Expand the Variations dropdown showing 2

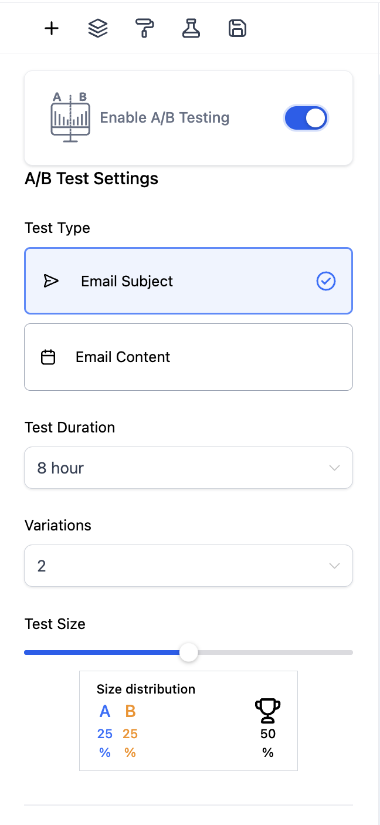[x=188, y=566]
